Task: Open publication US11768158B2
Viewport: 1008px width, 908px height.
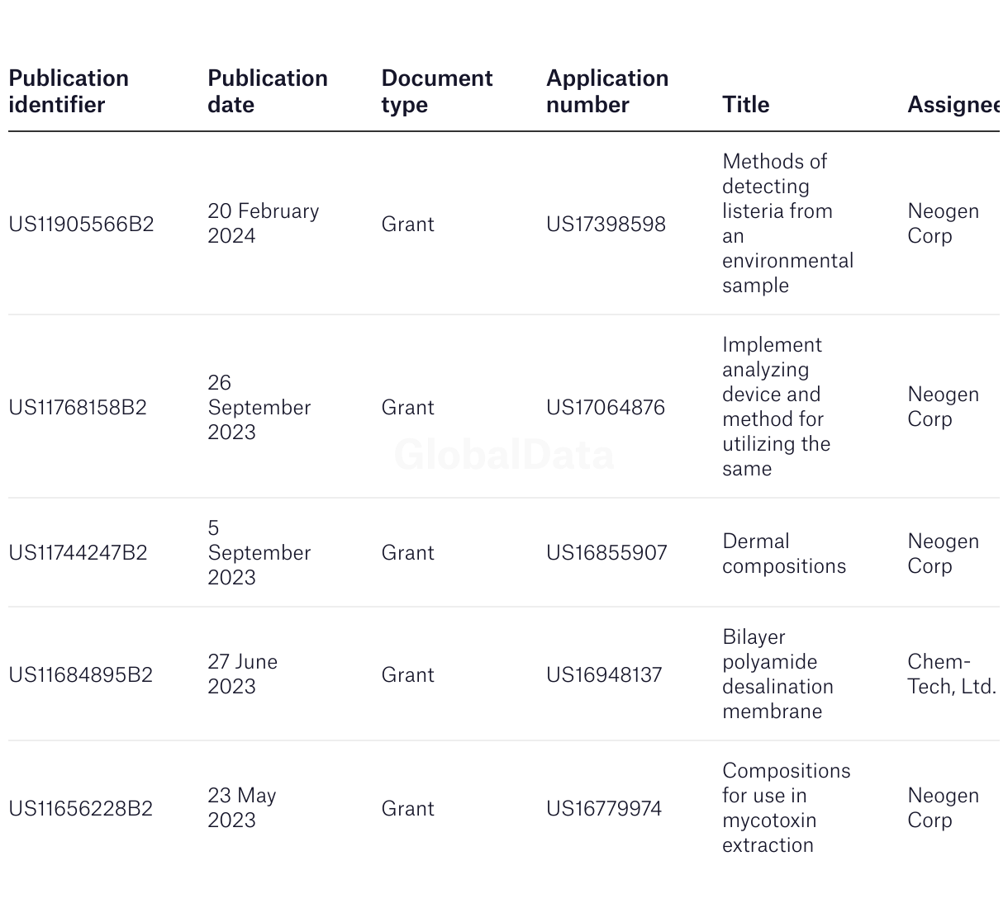Action: coord(78,408)
